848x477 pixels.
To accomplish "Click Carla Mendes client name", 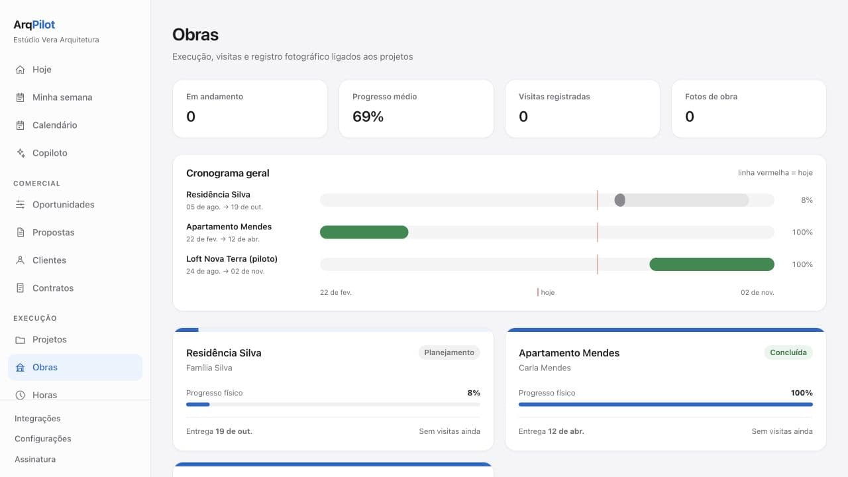I will coord(545,368).
